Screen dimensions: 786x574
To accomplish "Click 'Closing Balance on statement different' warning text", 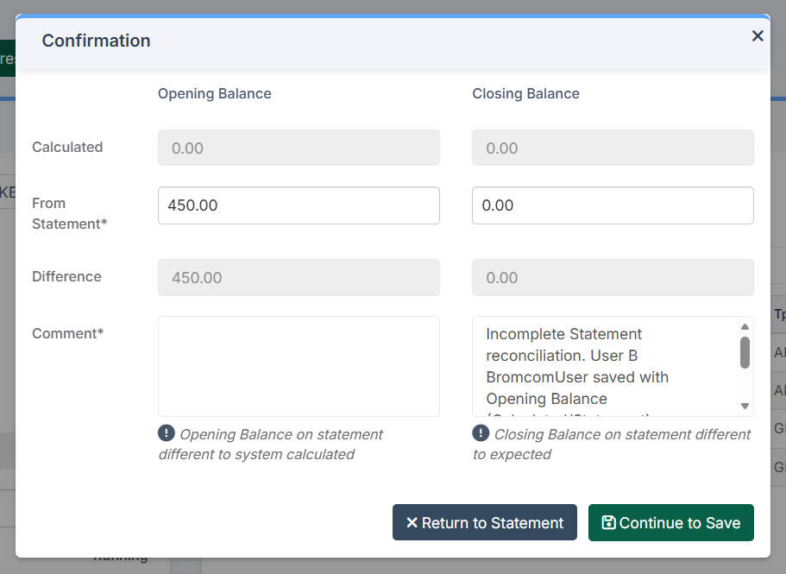I will [612, 445].
